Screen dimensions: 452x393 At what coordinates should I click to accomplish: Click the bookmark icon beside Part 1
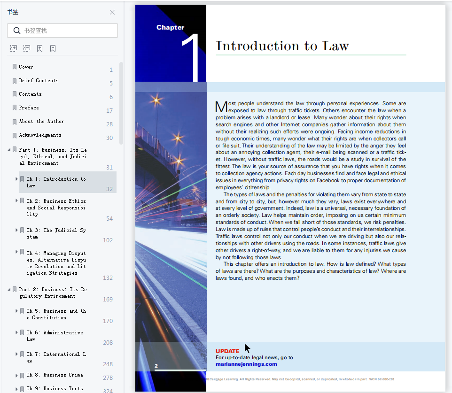[x=15, y=150]
